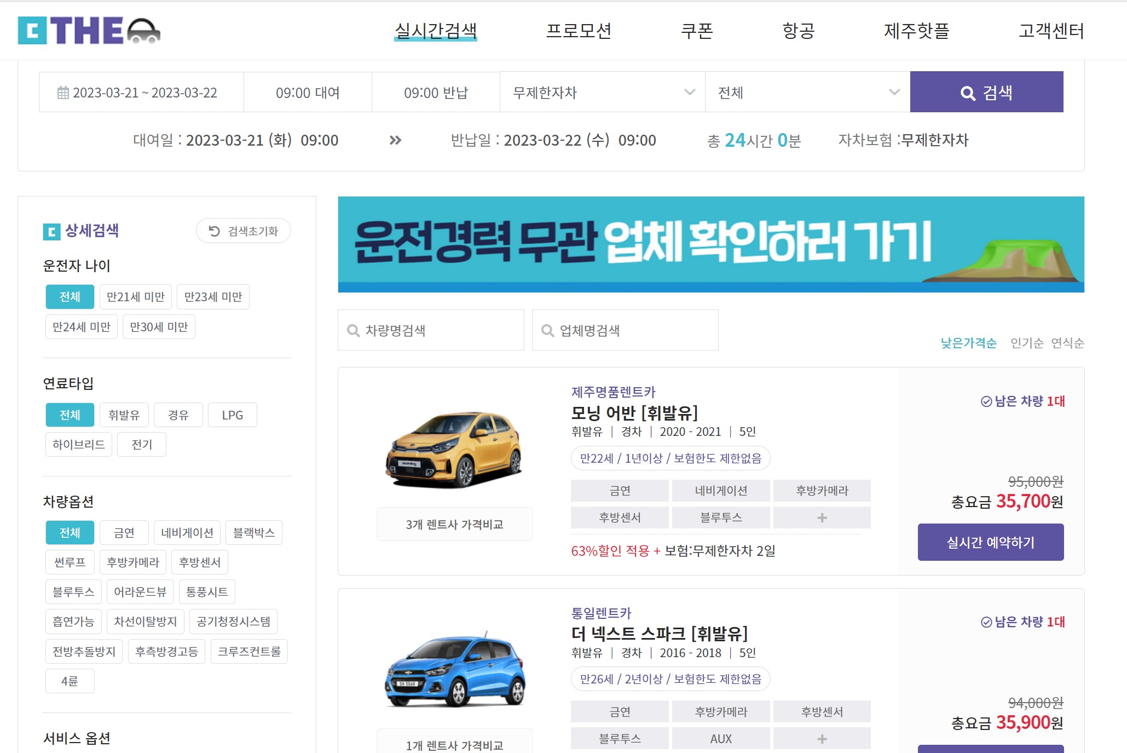
Task: Toggle 휘발유 fuel filter
Action: (x=124, y=415)
